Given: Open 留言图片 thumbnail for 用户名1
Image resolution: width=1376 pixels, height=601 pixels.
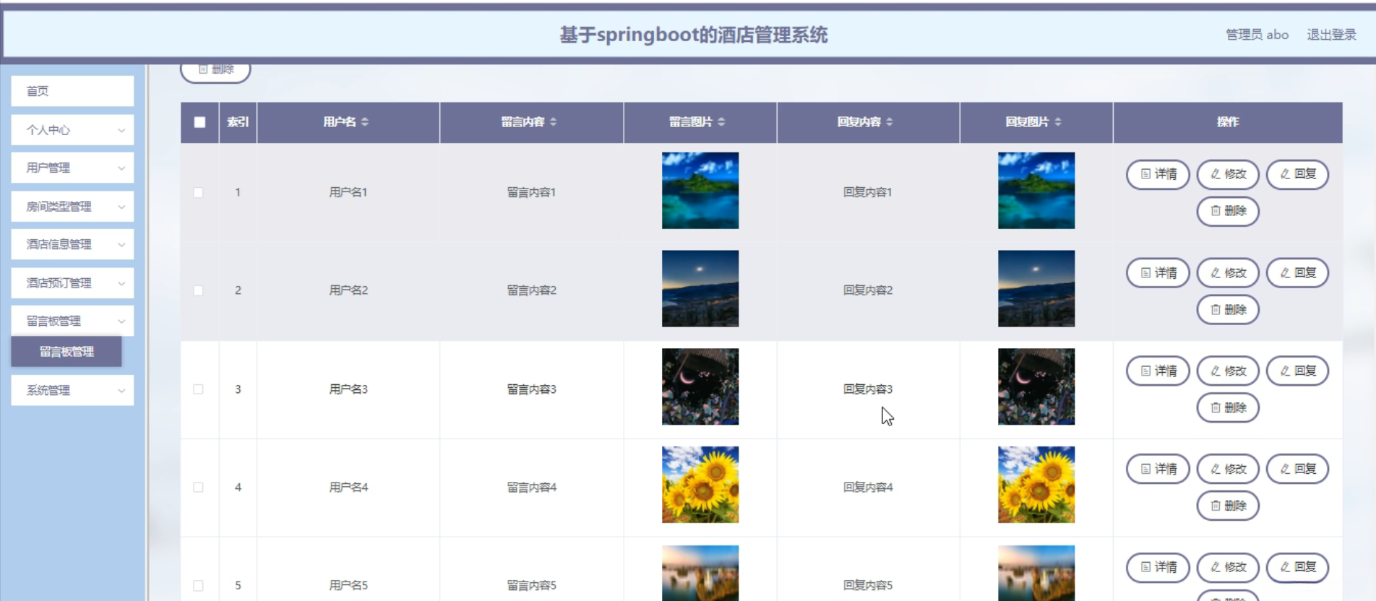Looking at the screenshot, I should [700, 191].
